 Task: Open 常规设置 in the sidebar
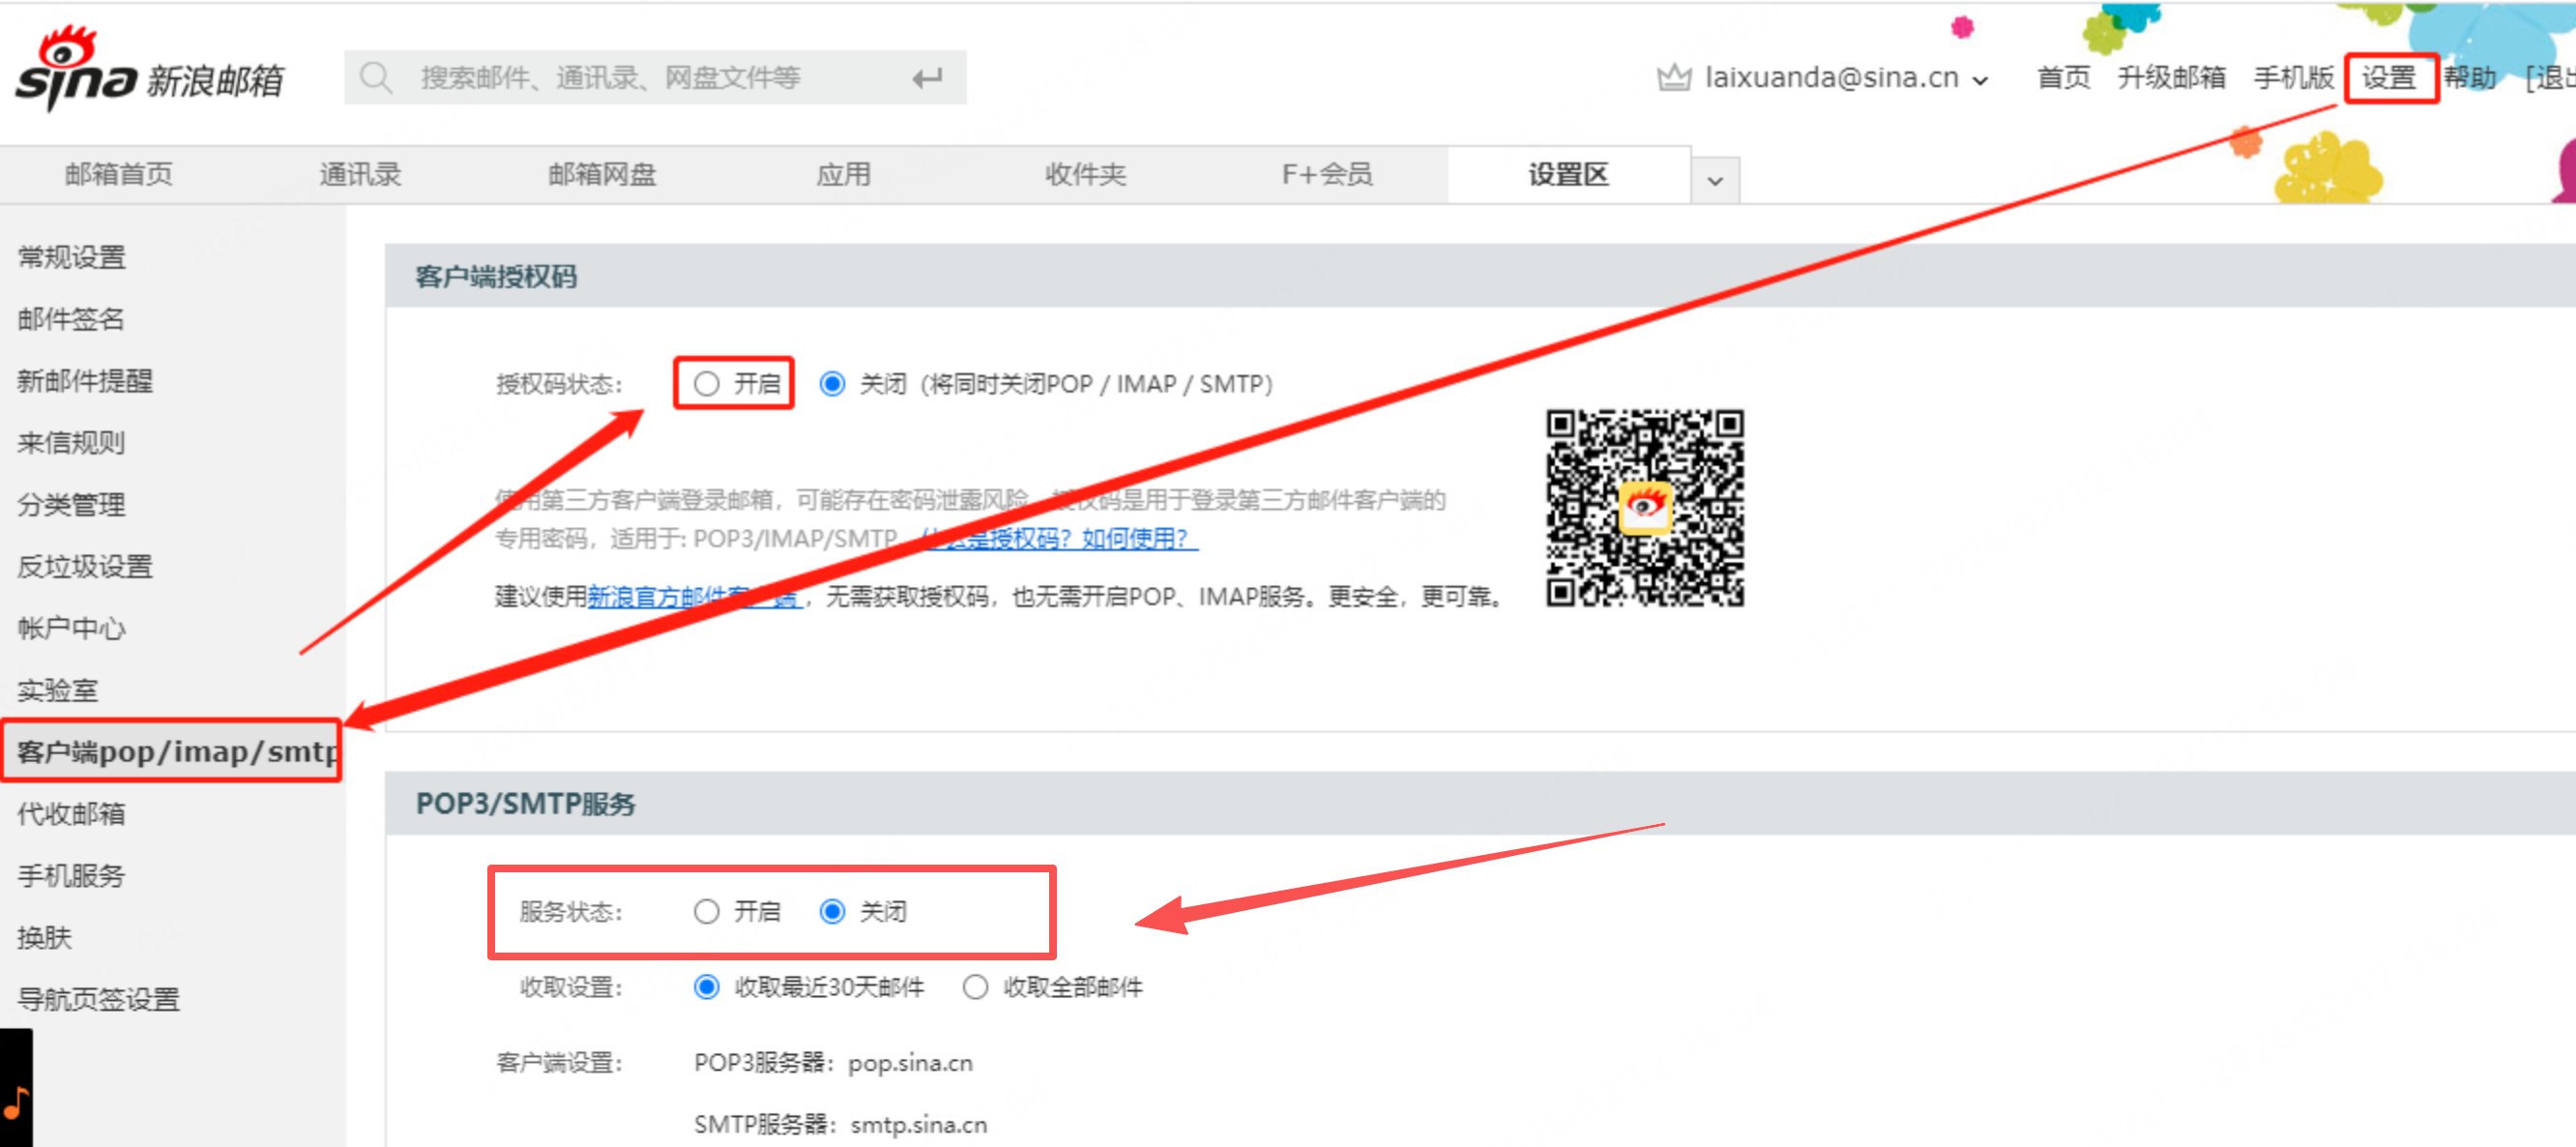pos(71,257)
